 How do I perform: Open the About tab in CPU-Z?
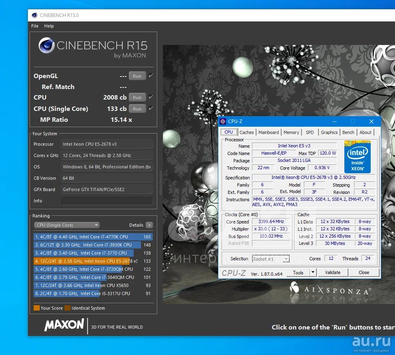coord(365,132)
